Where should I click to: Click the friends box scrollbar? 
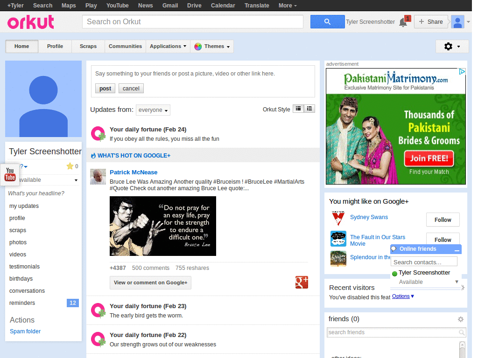[462, 349]
